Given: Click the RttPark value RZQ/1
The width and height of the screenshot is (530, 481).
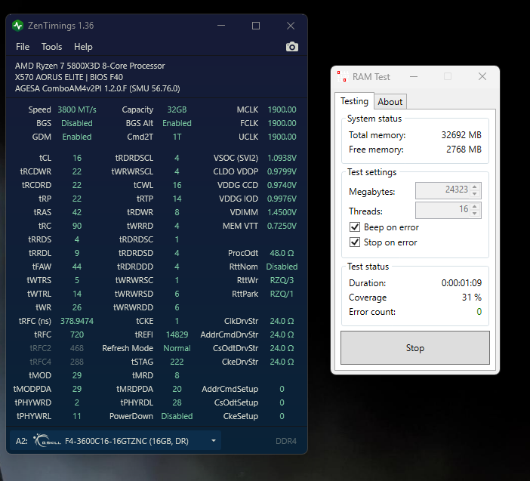Looking at the screenshot, I should point(282,294).
